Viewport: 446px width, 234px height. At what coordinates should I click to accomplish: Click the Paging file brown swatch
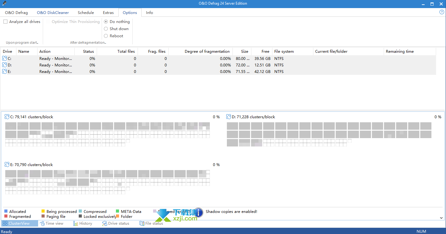[x=43, y=216]
